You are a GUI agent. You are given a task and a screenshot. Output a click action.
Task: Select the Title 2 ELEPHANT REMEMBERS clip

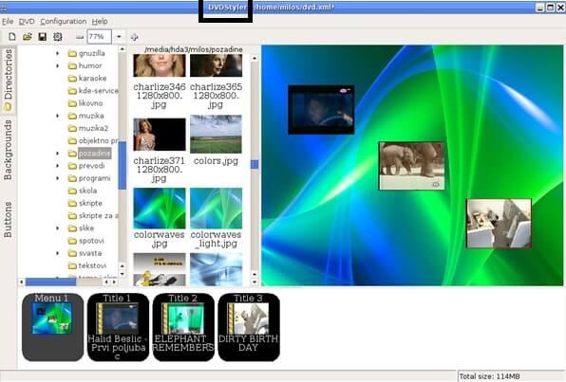183,327
